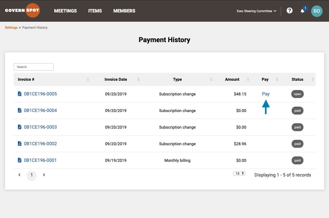329x218 pixels.
Task: Go to next page arrow
Action: point(44,175)
